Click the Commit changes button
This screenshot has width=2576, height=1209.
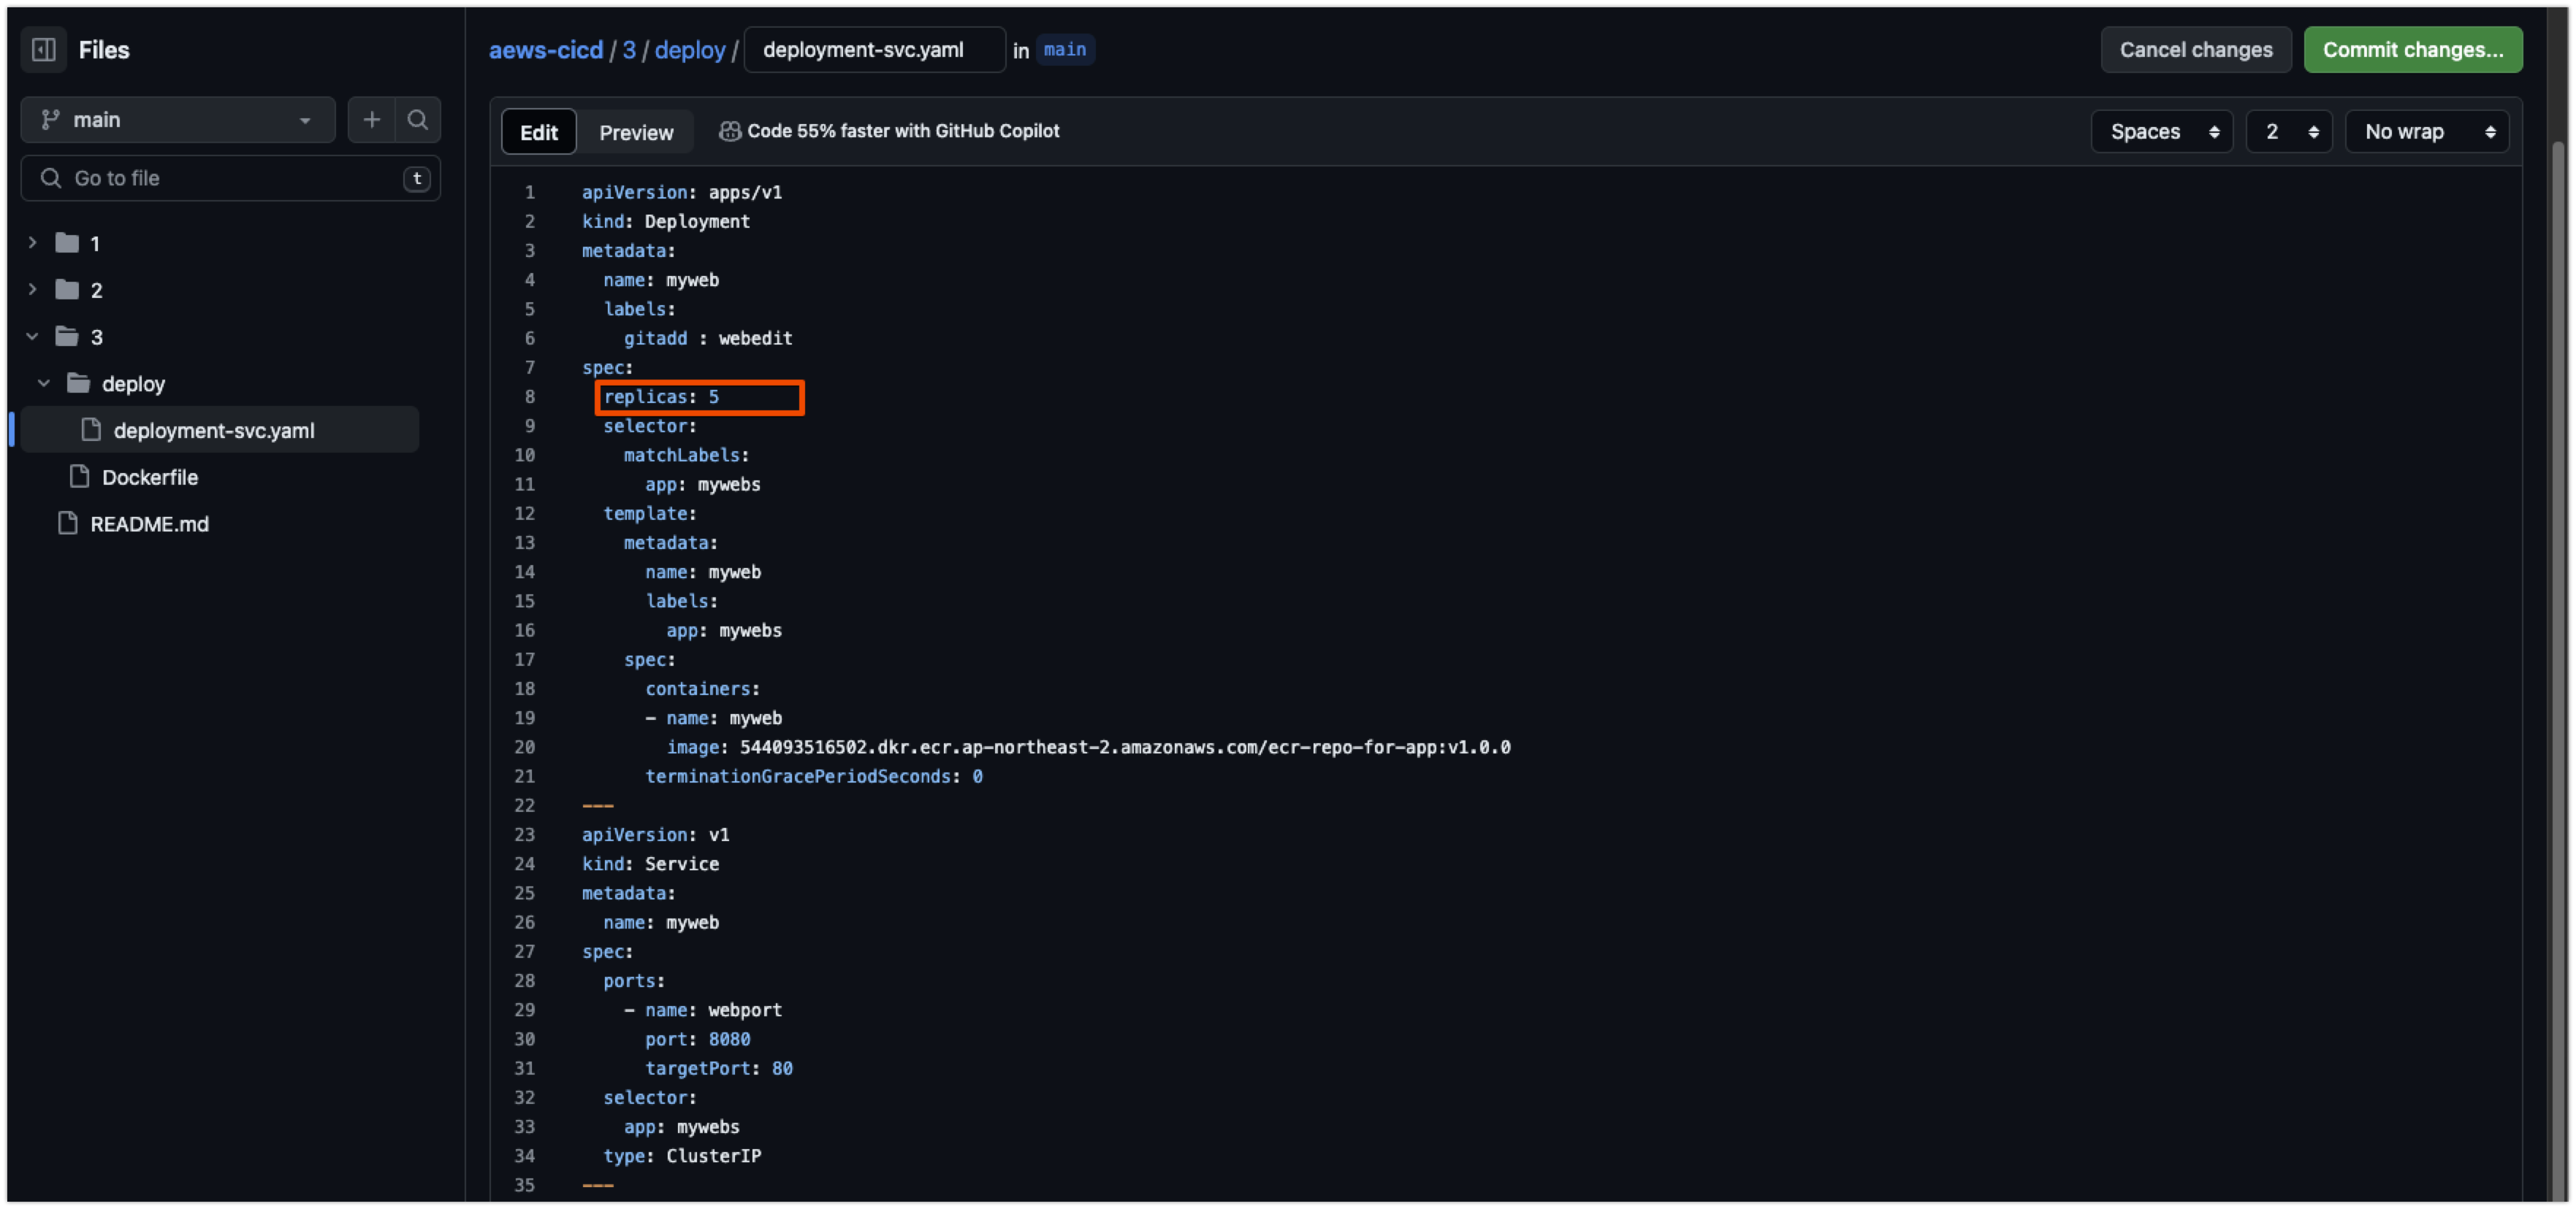pyautogui.click(x=2412, y=49)
